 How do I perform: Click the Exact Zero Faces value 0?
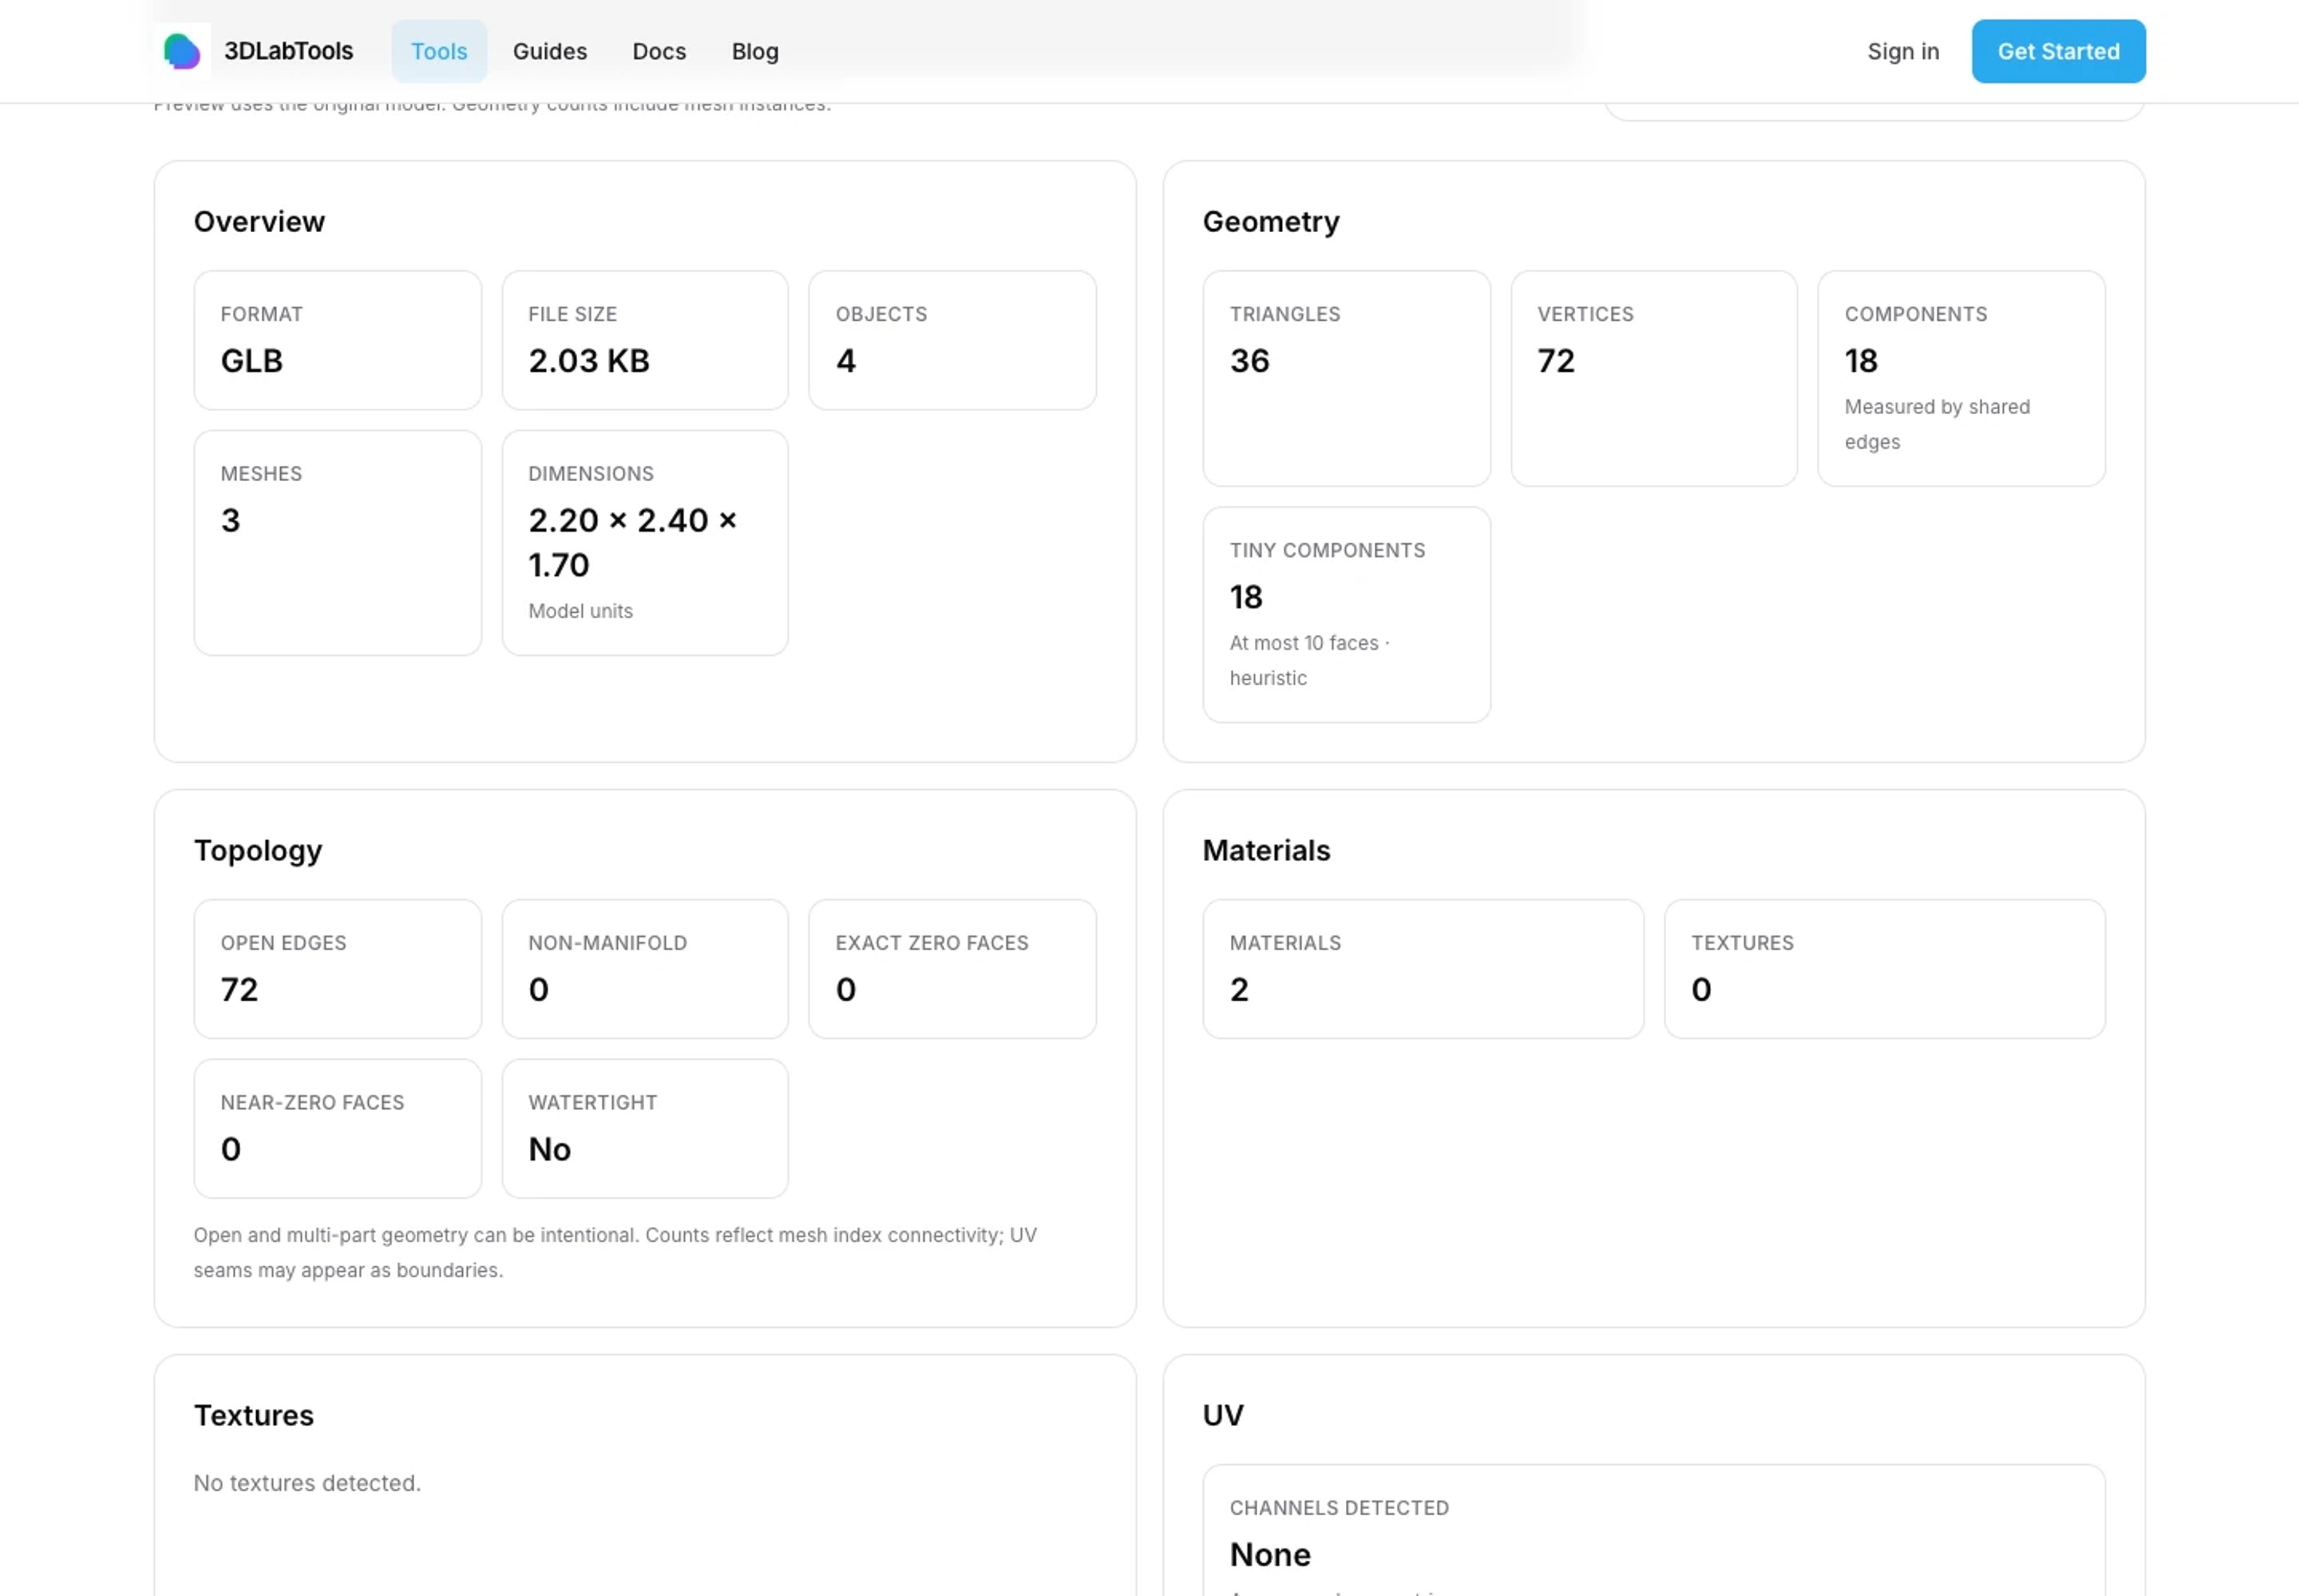click(847, 990)
